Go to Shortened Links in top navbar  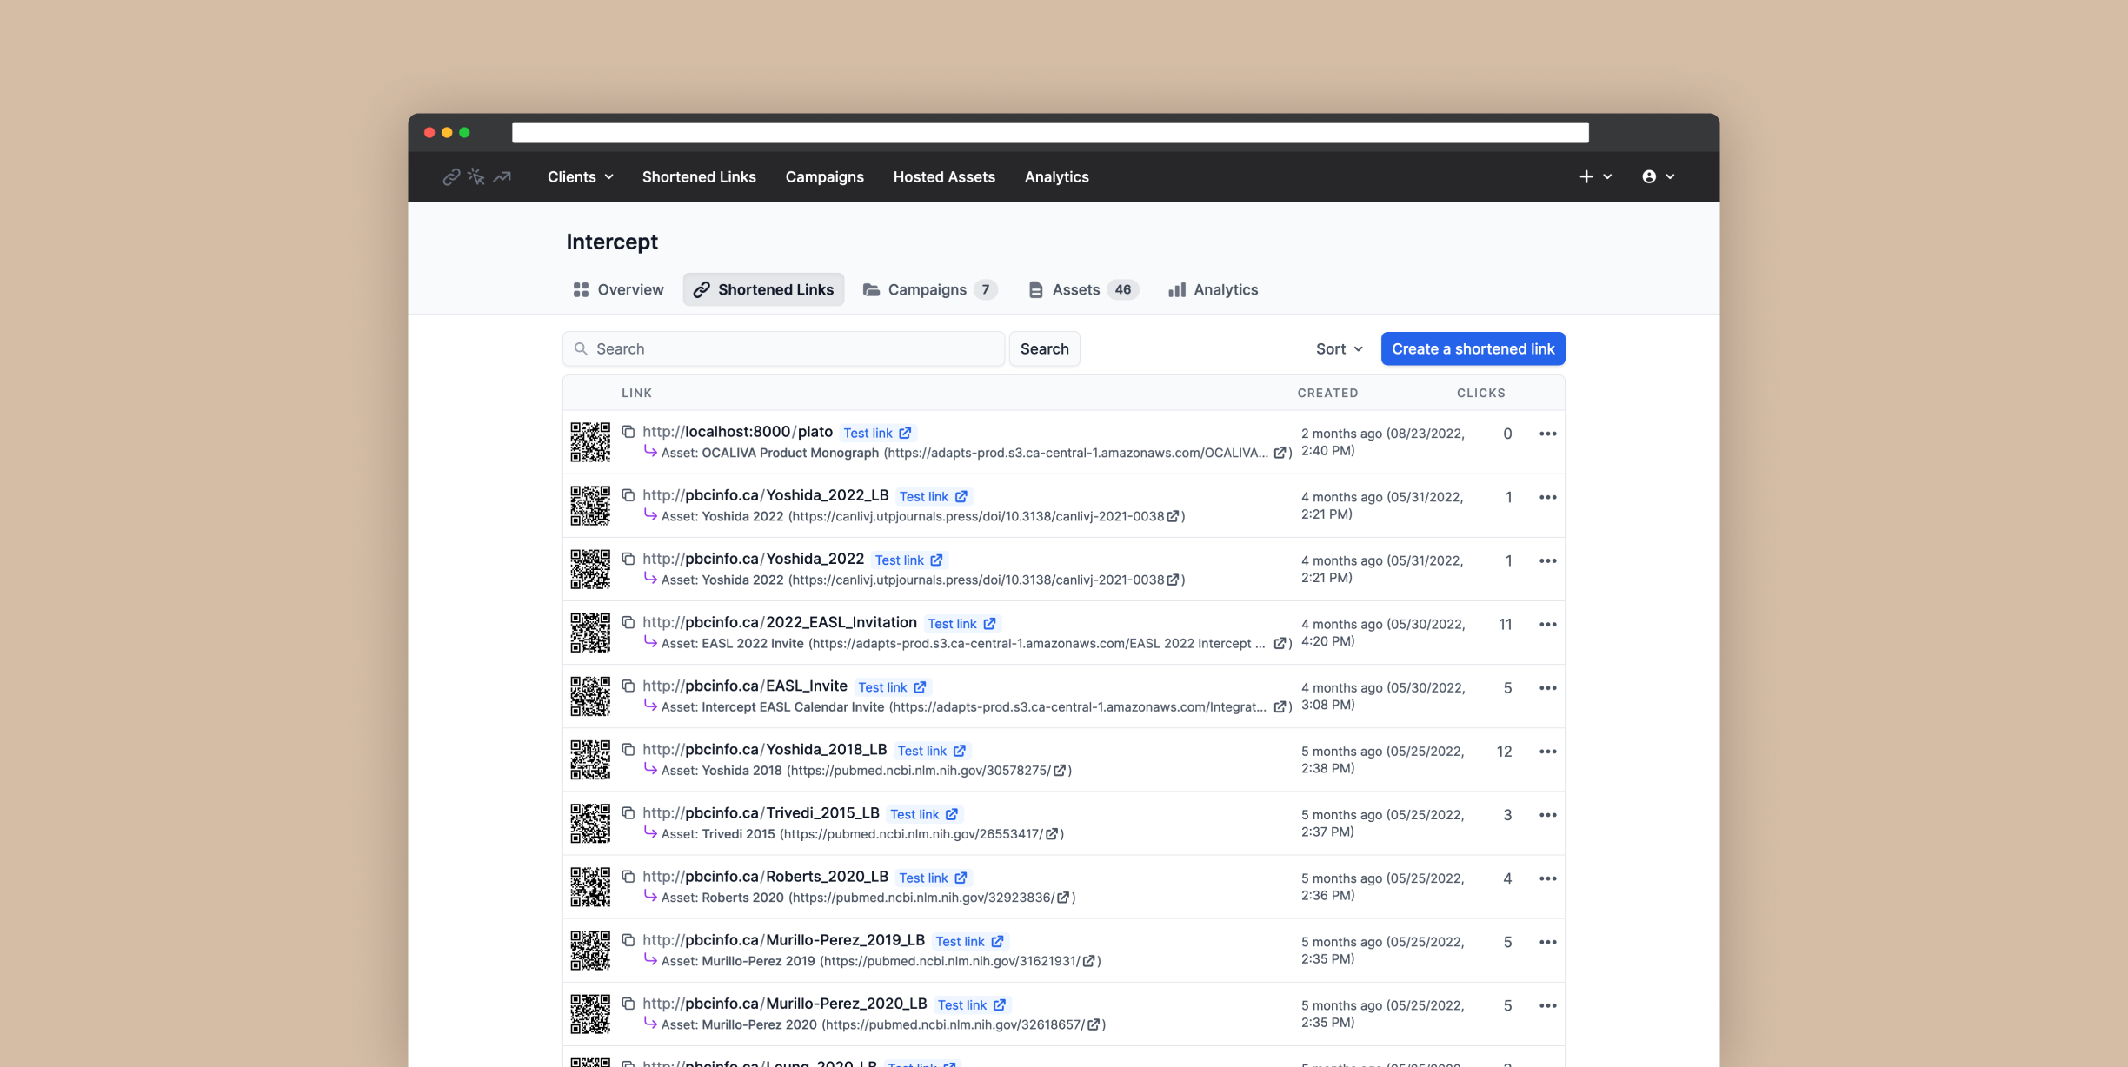pyautogui.click(x=699, y=176)
